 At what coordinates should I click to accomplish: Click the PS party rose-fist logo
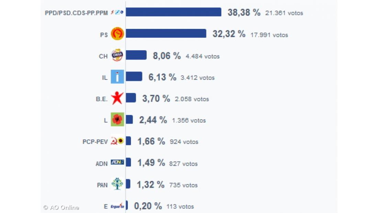point(117,34)
